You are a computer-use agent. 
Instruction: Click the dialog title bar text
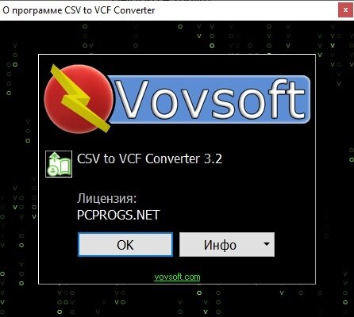click(79, 10)
